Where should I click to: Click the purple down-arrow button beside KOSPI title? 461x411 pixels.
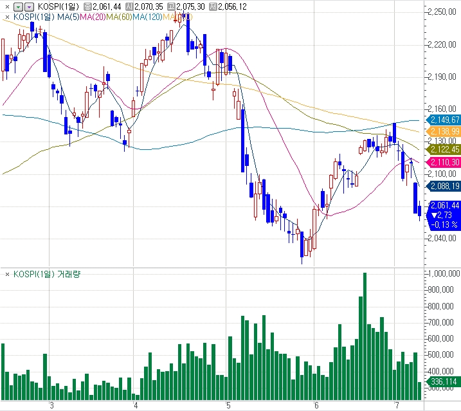point(28,6)
